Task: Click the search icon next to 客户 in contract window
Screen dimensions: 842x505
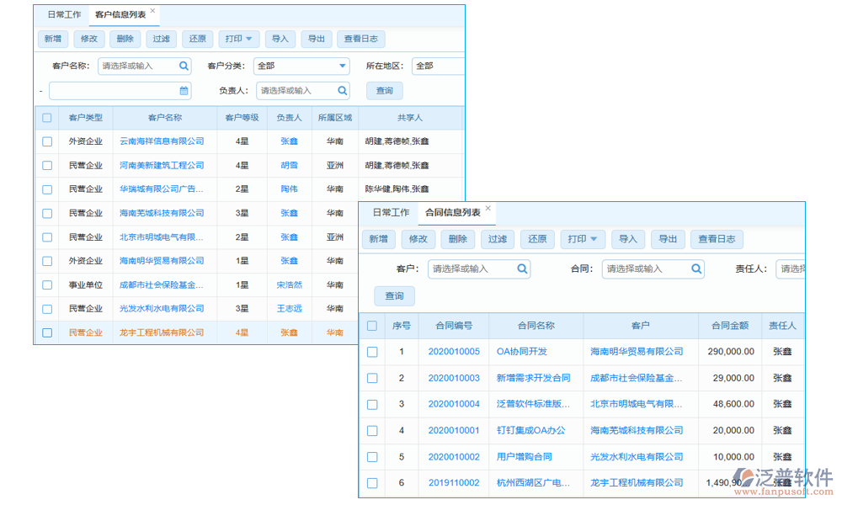Action: [523, 268]
